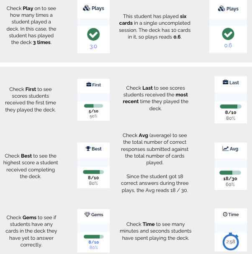Click the blue 8/10 Gems score
Screen dimensions: 252x254
[x=93, y=242]
